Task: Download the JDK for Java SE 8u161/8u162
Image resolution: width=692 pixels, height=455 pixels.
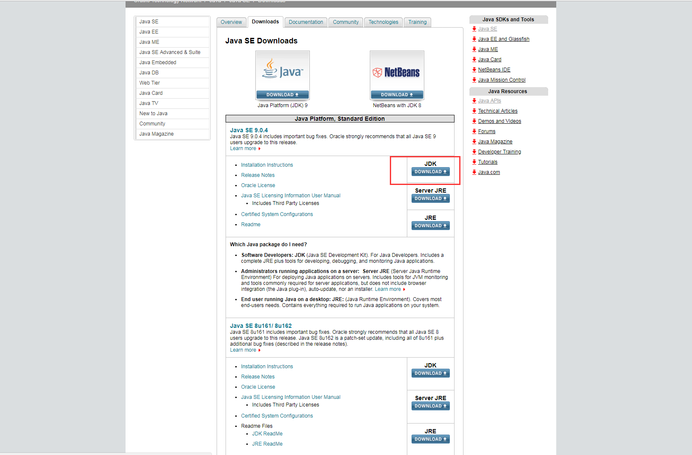Action: [430, 373]
